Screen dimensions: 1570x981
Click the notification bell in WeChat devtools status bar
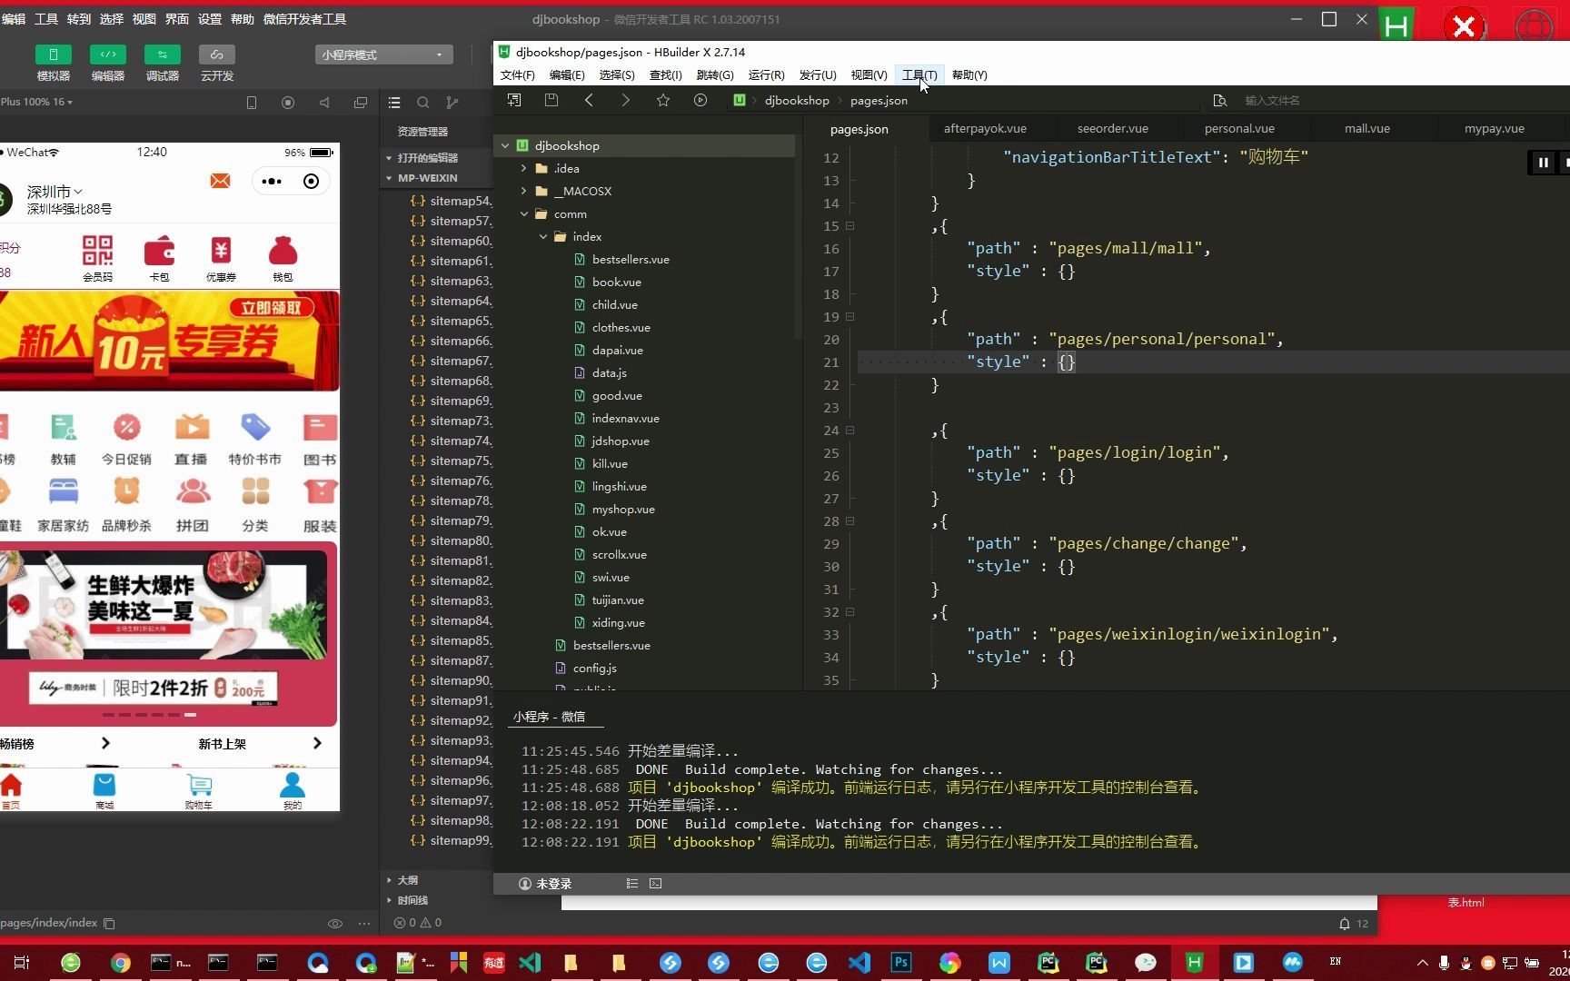coord(1344,923)
